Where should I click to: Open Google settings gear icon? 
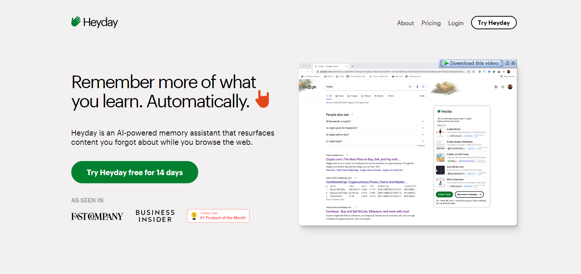click(x=496, y=87)
